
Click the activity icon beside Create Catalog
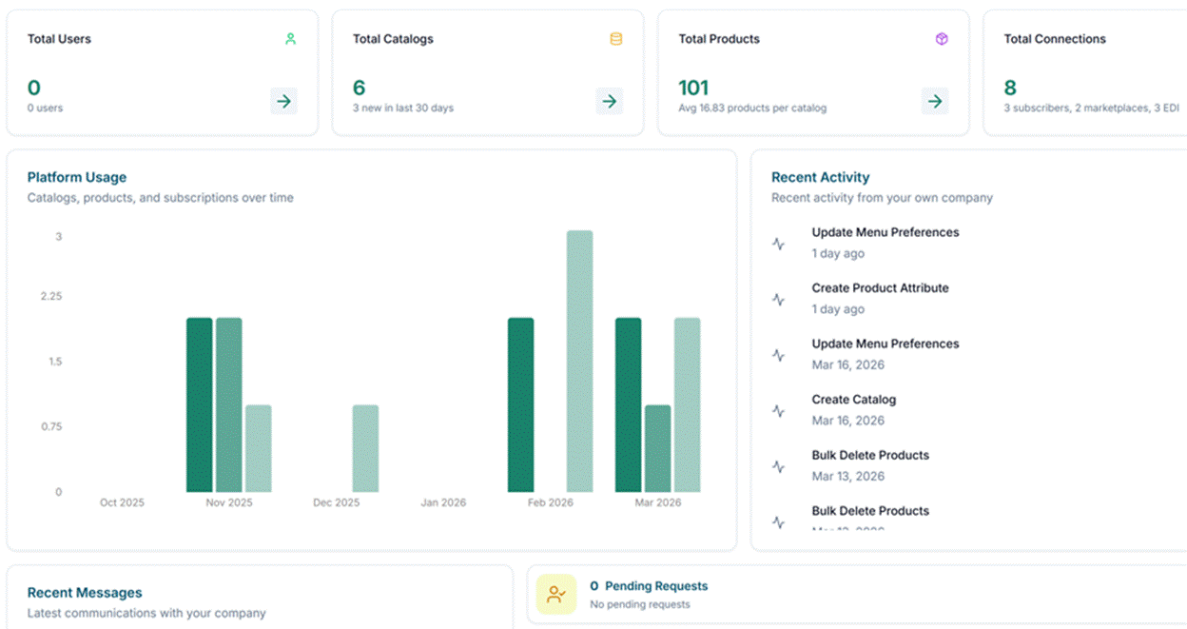pos(779,410)
